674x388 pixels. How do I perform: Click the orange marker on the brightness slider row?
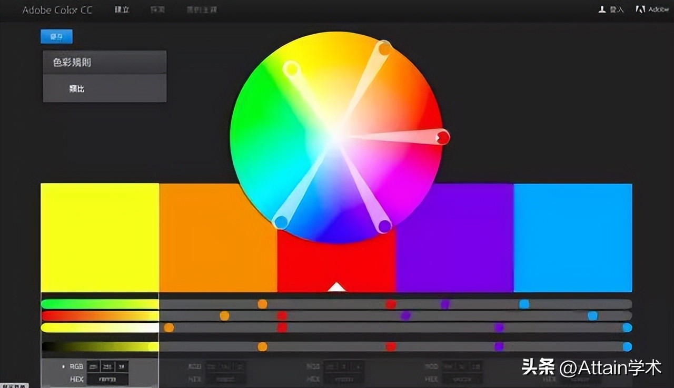click(x=262, y=346)
